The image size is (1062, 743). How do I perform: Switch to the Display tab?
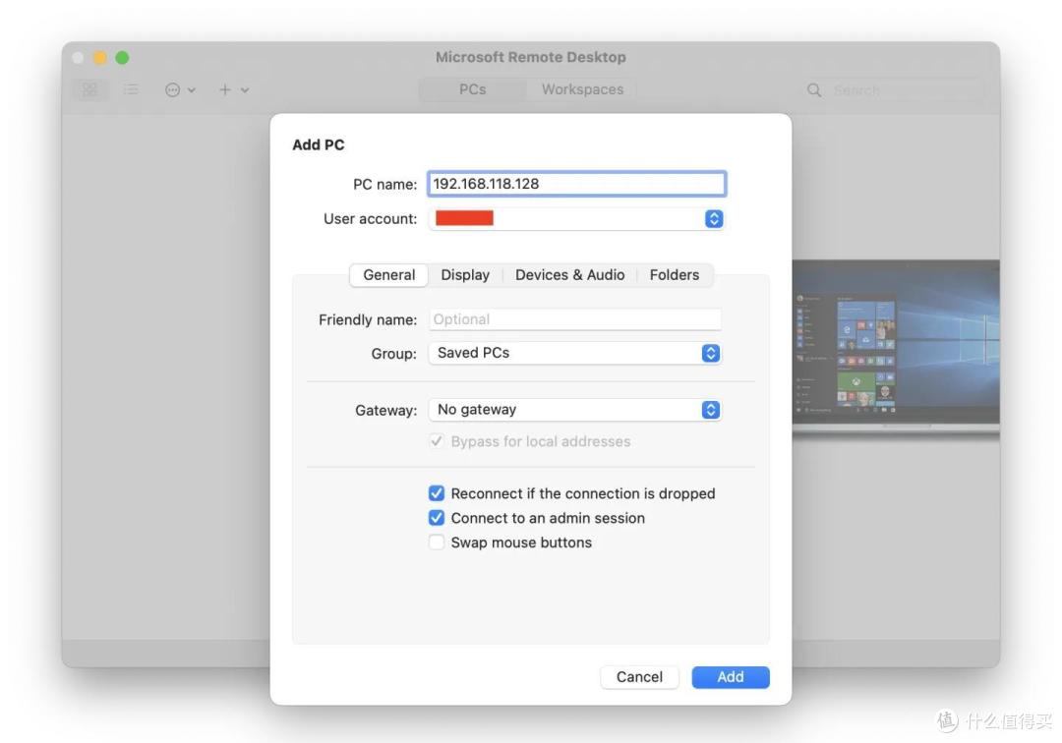465,275
